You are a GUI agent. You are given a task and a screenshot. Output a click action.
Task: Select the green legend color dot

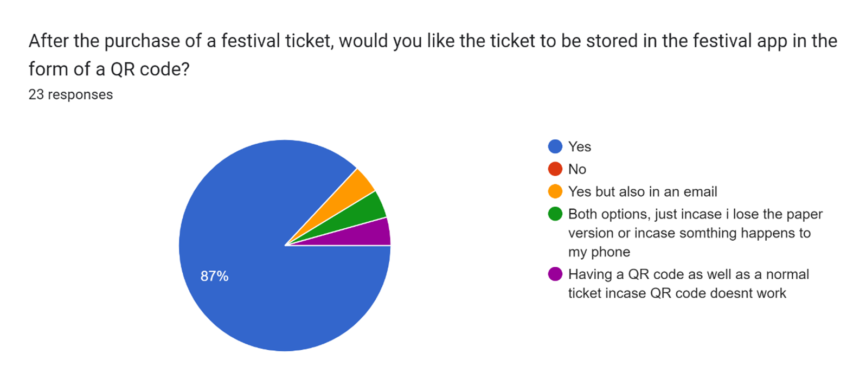tap(555, 214)
